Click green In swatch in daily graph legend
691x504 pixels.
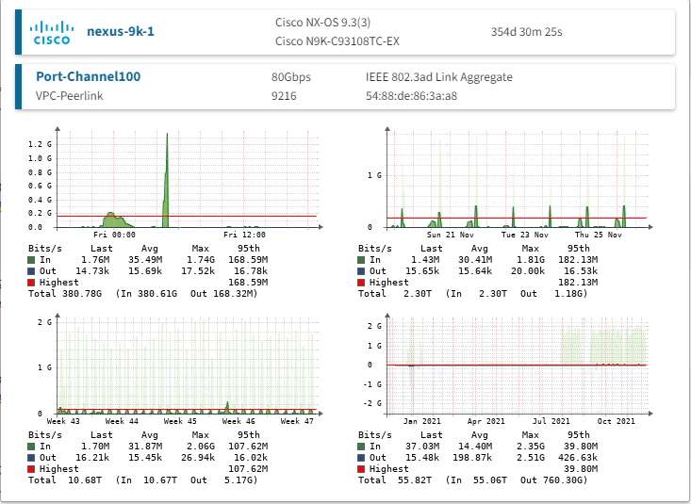click(31, 260)
